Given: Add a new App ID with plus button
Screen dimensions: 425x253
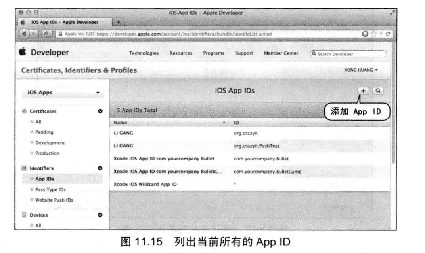Looking at the screenshot, I should tap(363, 91).
